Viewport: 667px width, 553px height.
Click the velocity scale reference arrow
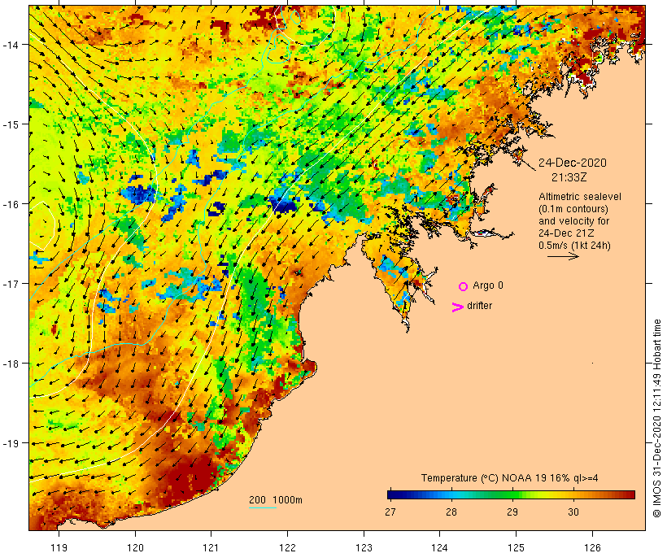click(x=563, y=256)
